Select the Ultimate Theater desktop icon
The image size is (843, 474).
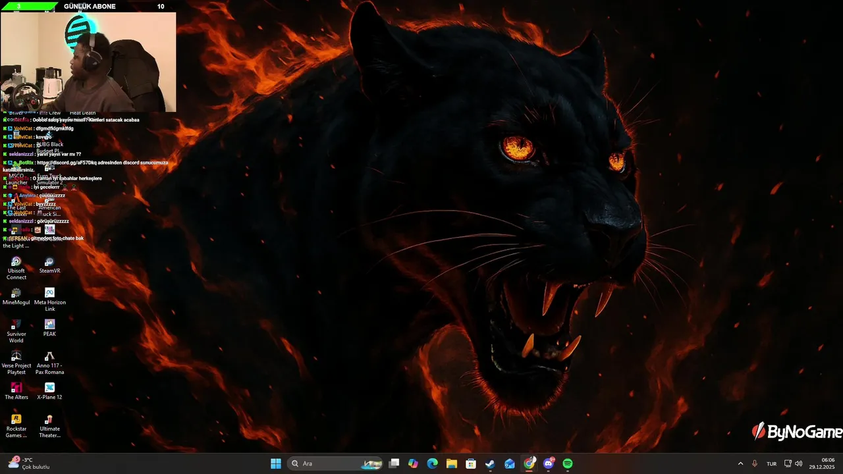pos(49,426)
